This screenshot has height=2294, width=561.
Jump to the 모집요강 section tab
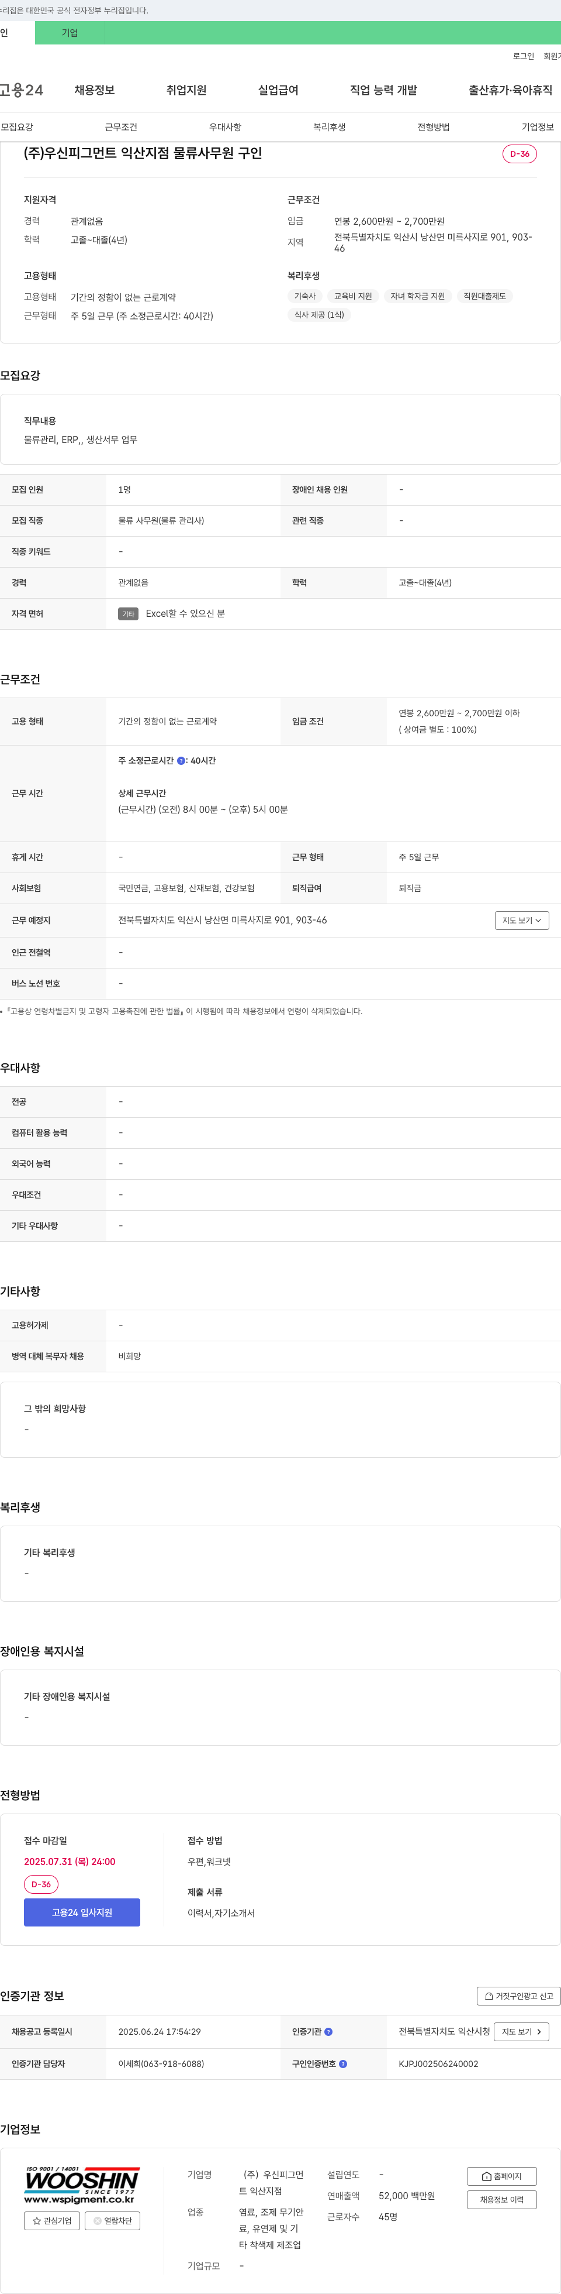pos(17,128)
